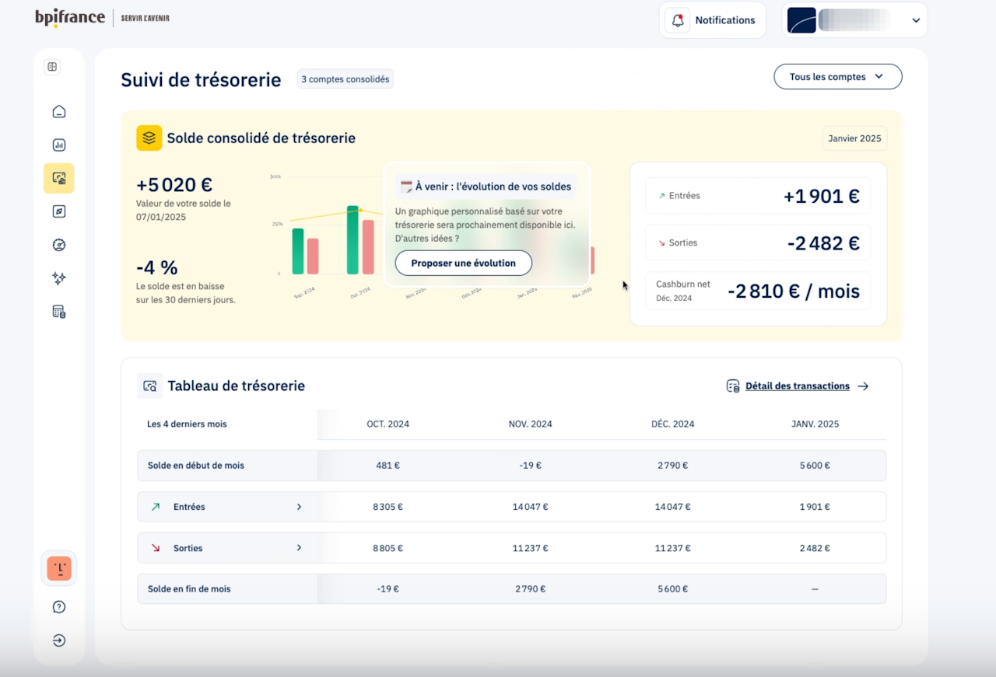Expand the Sorties row chevron
Image resolution: width=996 pixels, height=677 pixels.
click(299, 548)
